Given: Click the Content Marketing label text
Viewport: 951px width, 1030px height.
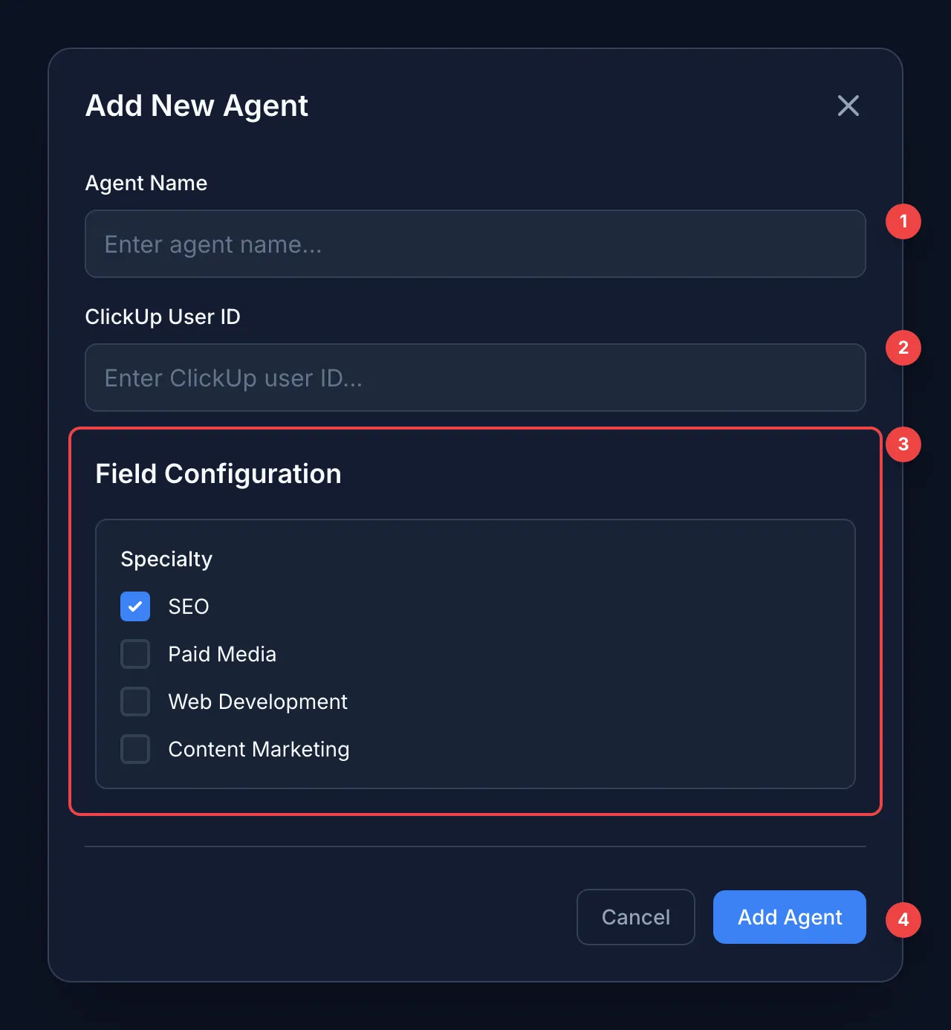Looking at the screenshot, I should [x=259, y=749].
